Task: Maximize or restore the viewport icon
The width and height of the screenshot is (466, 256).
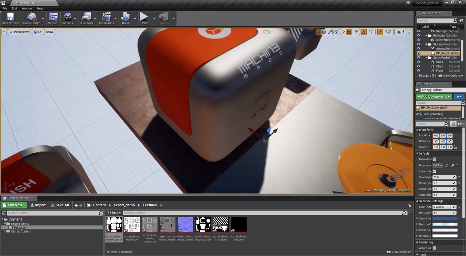Action: coord(410,32)
